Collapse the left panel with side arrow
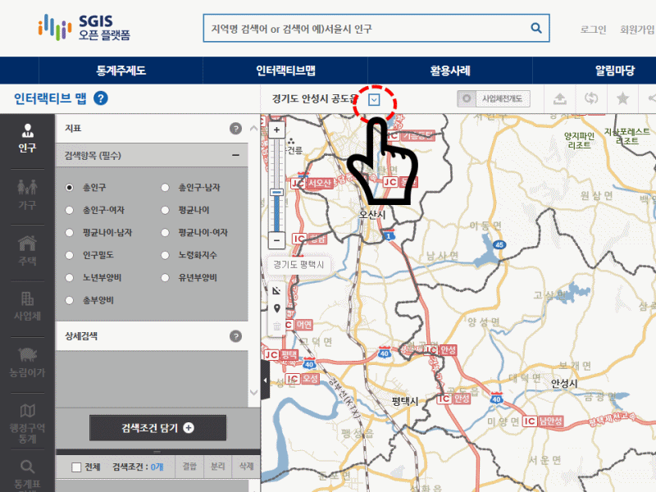 pos(265,381)
